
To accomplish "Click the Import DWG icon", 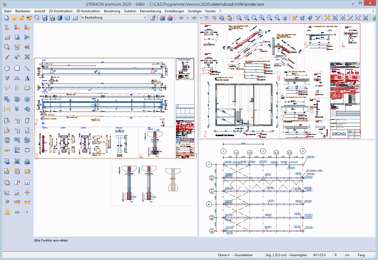I will pos(17,171).
